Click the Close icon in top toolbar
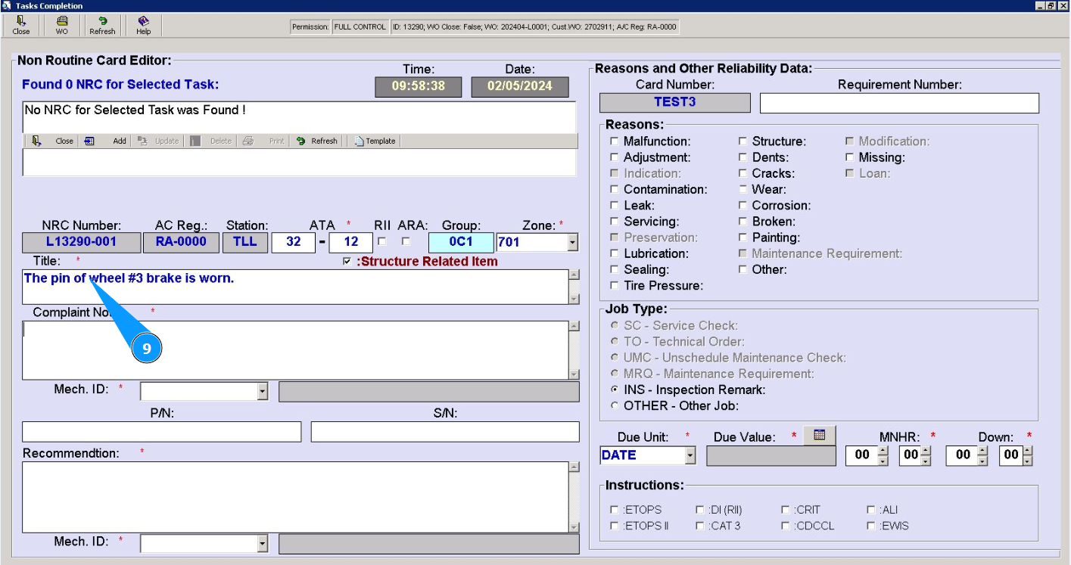The height and width of the screenshot is (565, 1071). [21, 25]
